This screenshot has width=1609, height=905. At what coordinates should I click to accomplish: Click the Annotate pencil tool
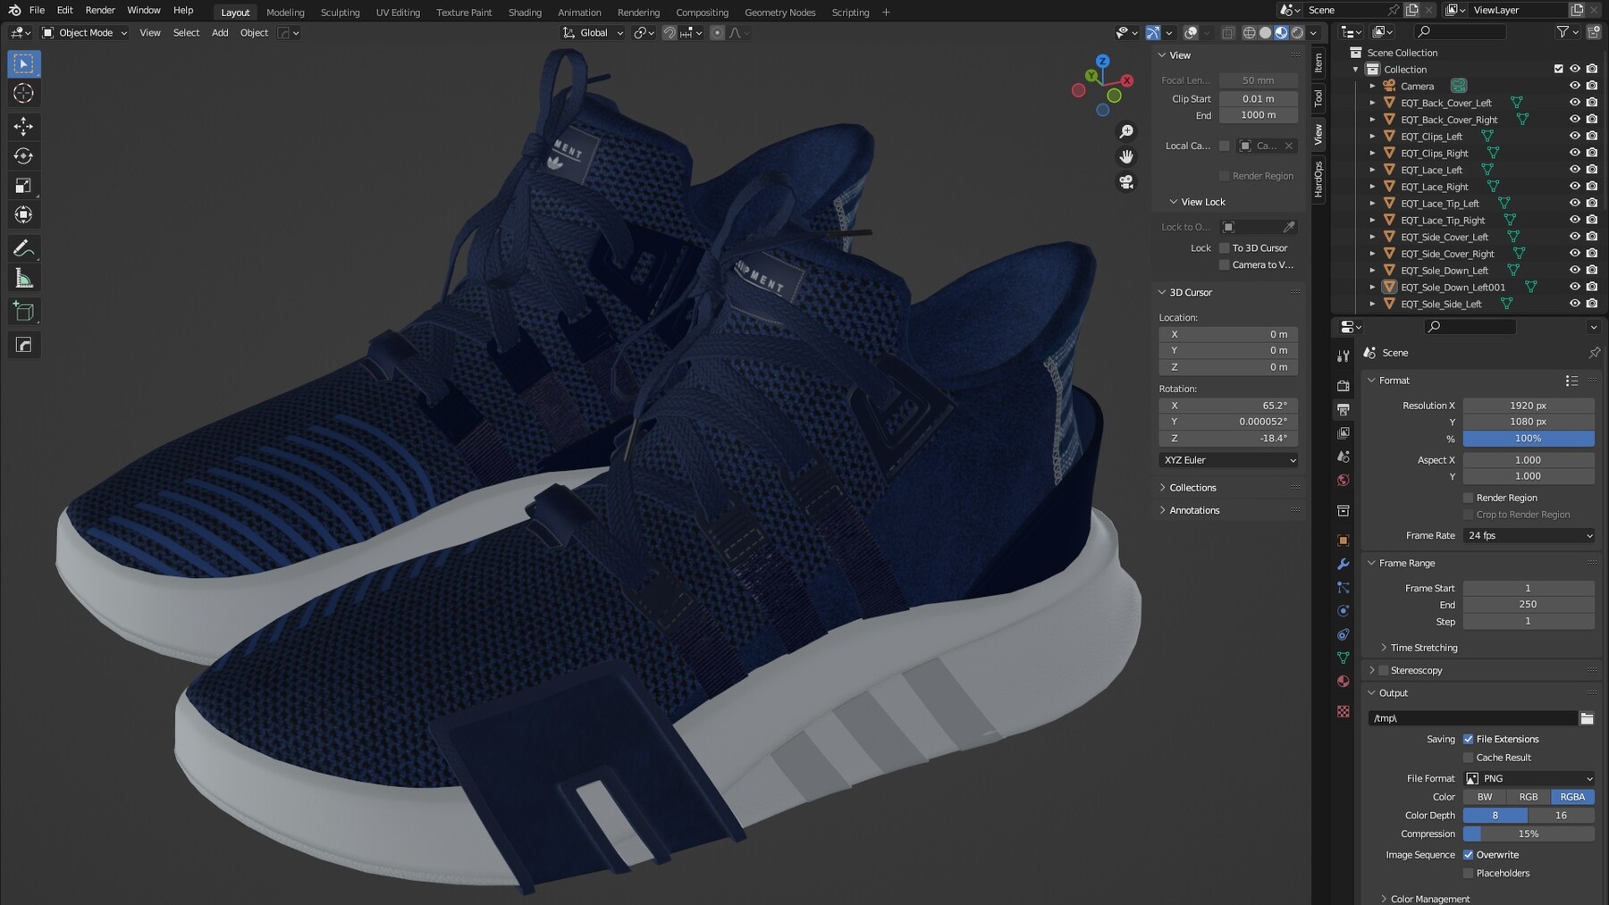(x=24, y=248)
